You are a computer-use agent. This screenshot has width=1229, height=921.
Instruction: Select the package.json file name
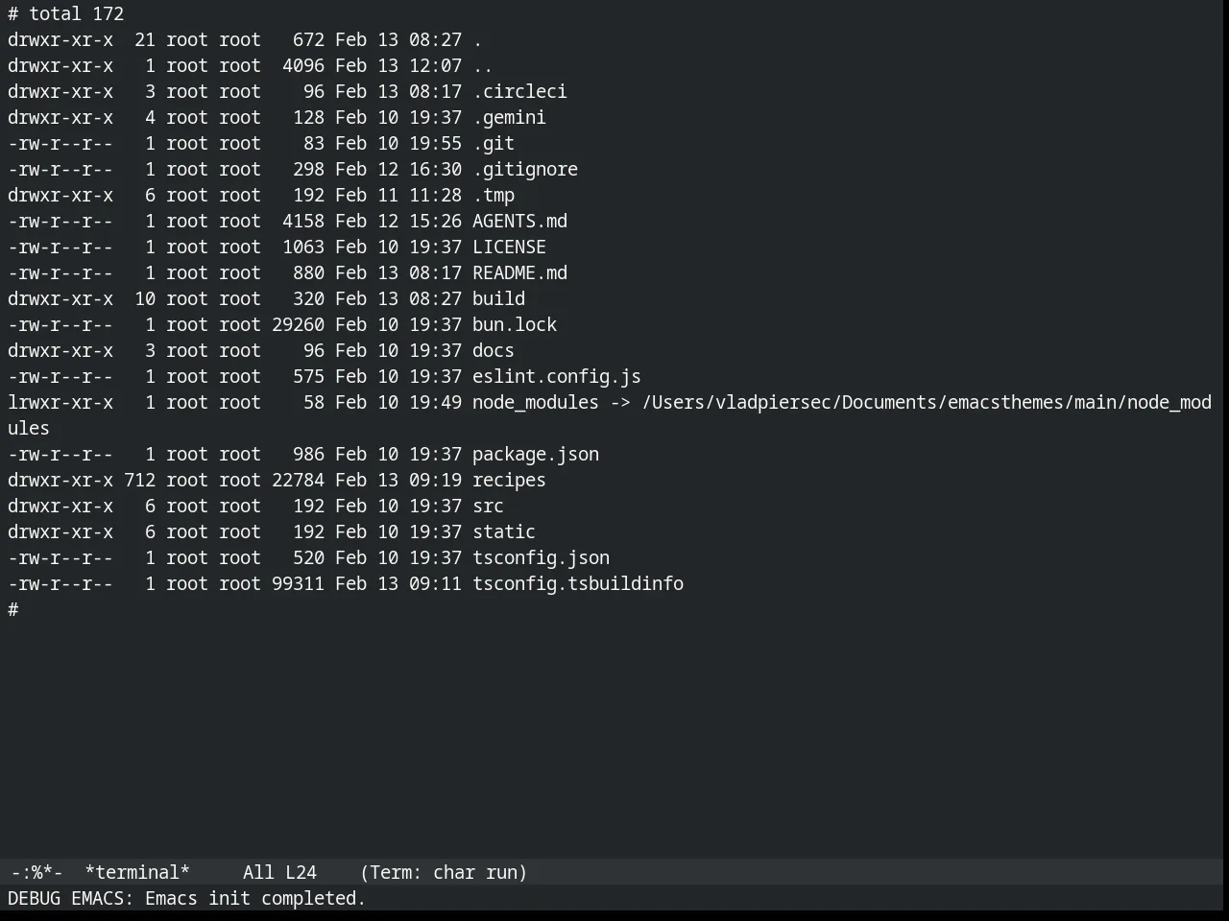[536, 454]
